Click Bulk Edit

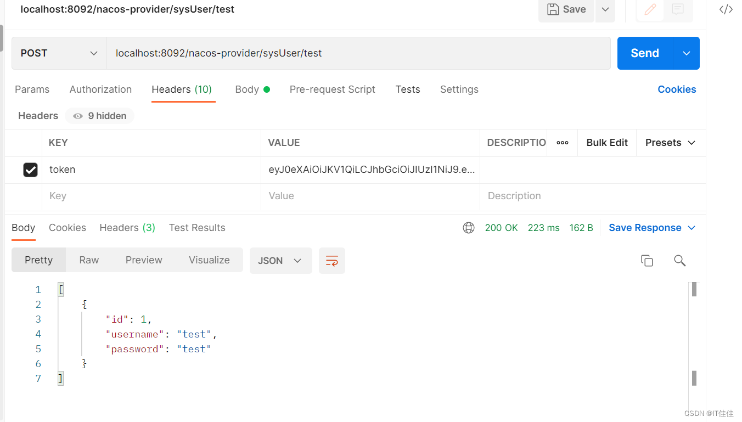point(607,143)
